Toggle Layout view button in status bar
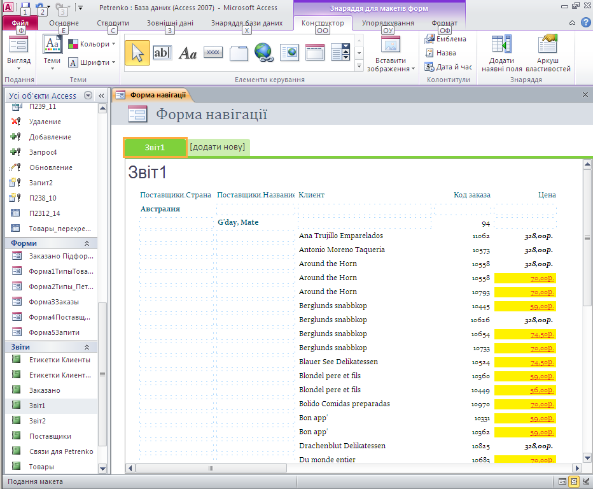 pos(574,482)
